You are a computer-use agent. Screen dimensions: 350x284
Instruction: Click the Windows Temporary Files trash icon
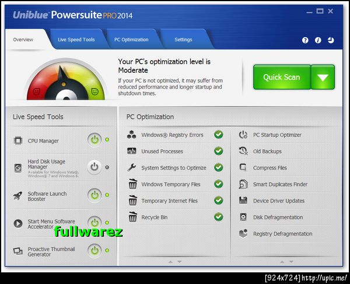pyautogui.click(x=133, y=184)
